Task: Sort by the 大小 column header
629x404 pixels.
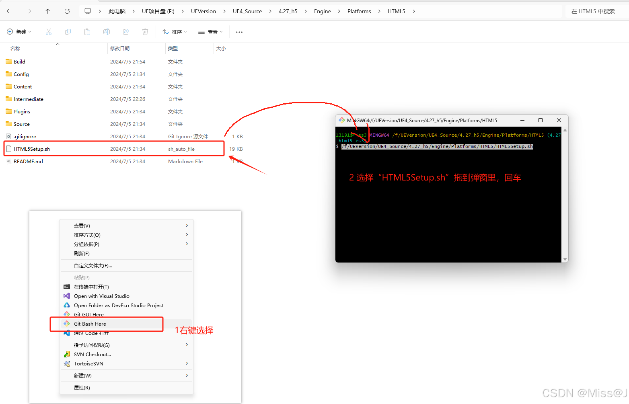Action: 221,48
